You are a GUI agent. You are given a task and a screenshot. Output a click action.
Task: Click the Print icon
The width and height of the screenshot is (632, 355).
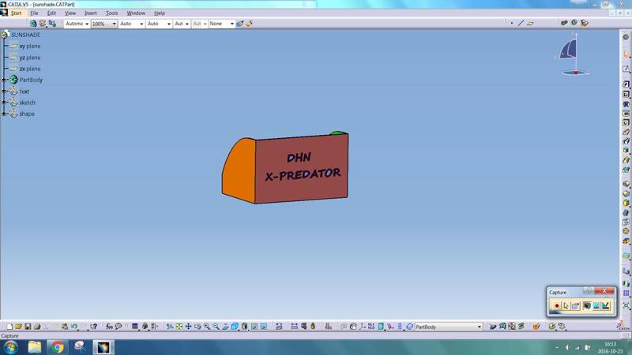point(37,327)
